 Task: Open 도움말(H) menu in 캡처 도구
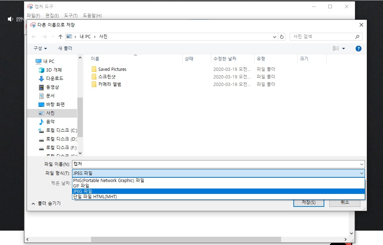(x=92, y=15)
